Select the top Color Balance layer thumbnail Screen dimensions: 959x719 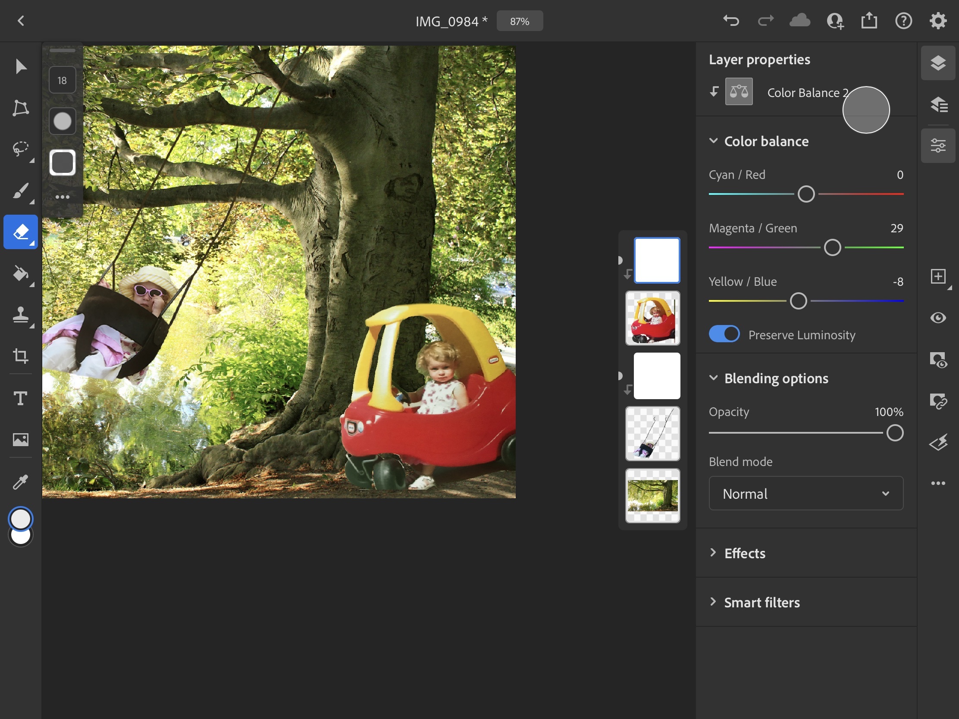(x=657, y=260)
